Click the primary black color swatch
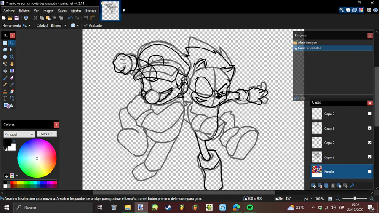Screen dimensions: 379x213 [7, 142]
